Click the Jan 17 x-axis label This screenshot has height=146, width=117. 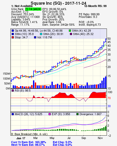click(21, 138)
